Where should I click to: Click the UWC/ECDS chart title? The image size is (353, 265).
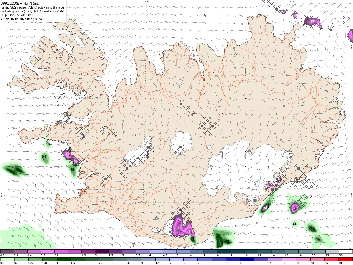click(9, 3)
